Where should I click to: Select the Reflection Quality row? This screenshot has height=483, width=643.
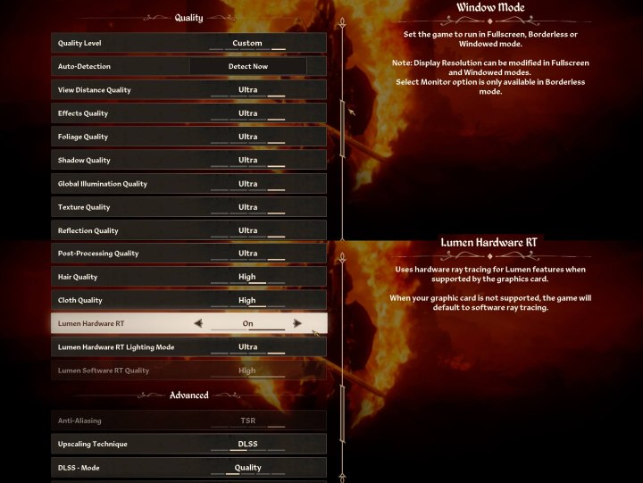click(189, 230)
